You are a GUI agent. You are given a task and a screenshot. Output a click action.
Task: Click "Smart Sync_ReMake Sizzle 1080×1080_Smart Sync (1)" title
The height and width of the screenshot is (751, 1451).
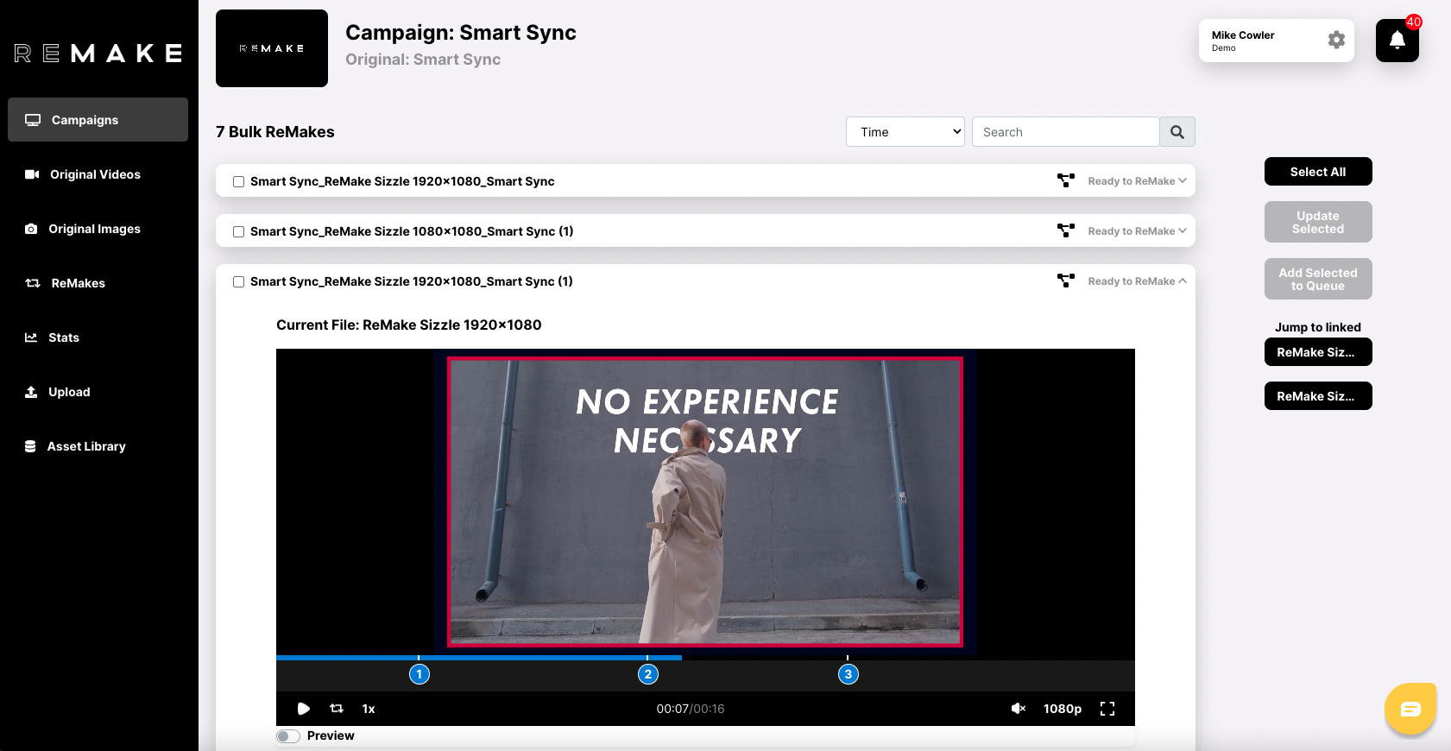412,231
